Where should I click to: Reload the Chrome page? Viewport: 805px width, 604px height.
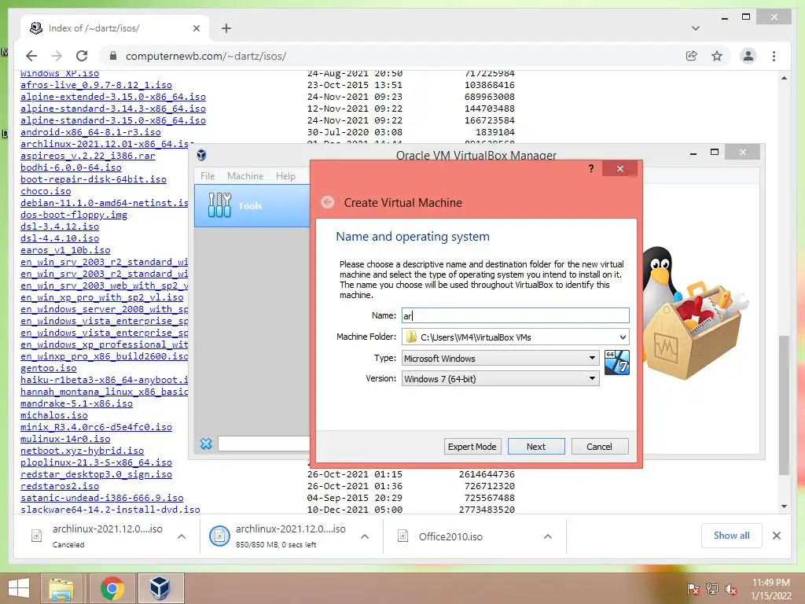pos(82,56)
